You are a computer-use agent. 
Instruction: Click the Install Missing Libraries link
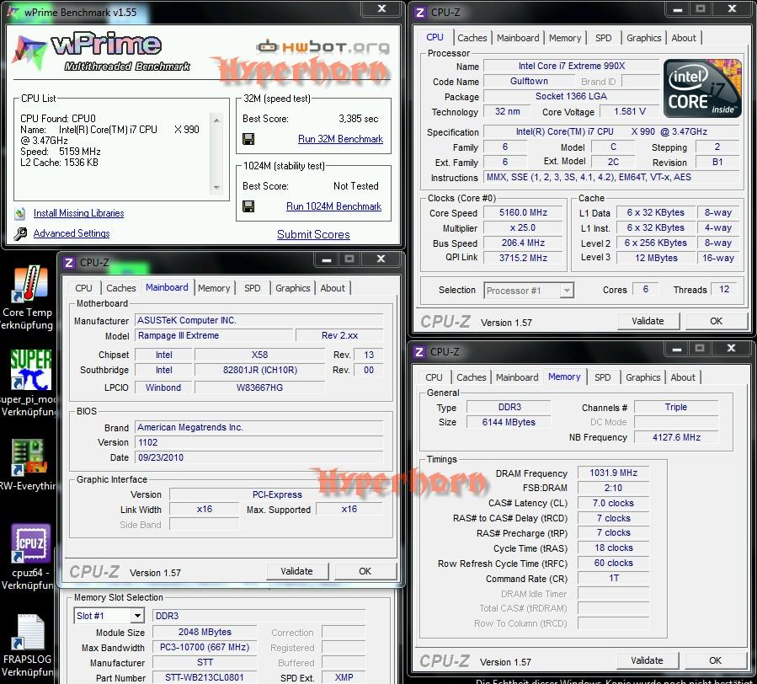tap(78, 213)
